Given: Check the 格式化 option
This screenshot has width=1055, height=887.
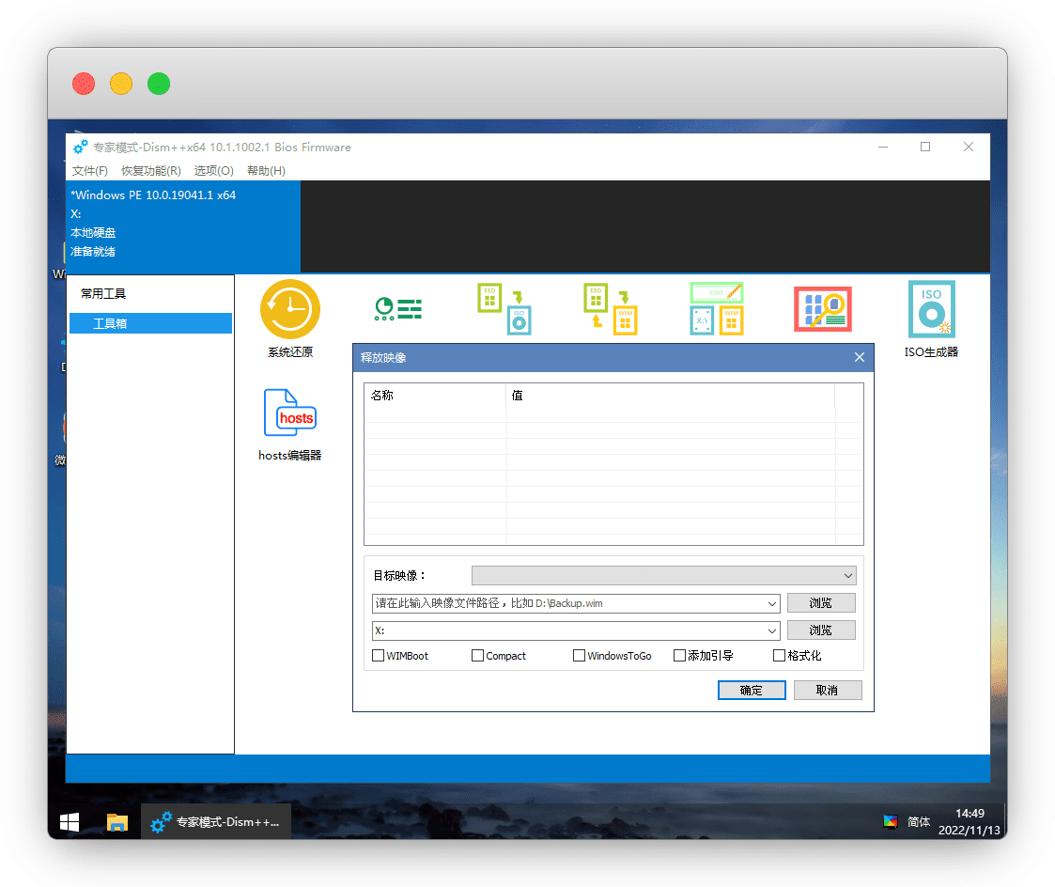Looking at the screenshot, I should click(779, 656).
